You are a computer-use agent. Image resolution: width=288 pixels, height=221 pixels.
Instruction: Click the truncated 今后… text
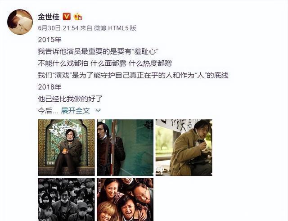(48, 111)
